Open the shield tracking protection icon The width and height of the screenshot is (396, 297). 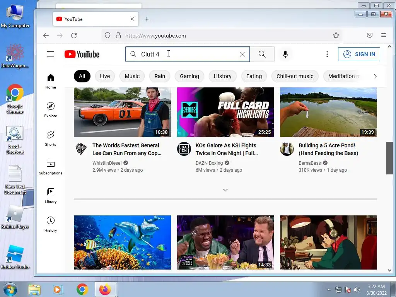point(108,35)
